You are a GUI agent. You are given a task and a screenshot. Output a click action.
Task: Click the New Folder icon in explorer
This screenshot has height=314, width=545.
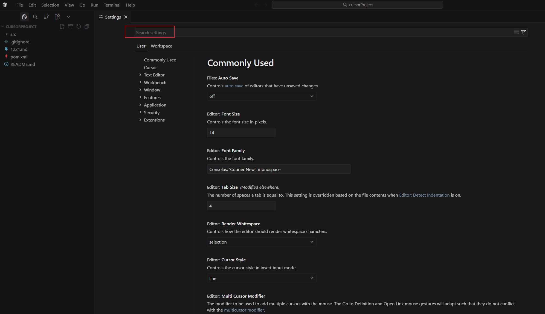click(70, 26)
